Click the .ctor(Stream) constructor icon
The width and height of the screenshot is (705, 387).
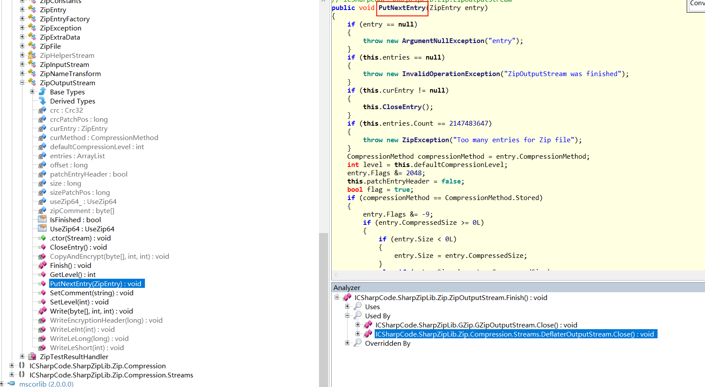(42, 238)
